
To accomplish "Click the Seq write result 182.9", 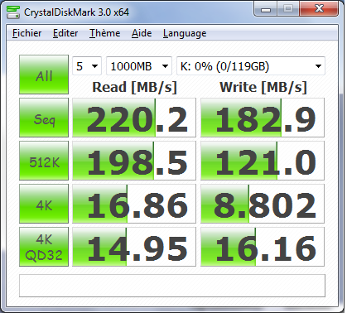I will point(263,118).
